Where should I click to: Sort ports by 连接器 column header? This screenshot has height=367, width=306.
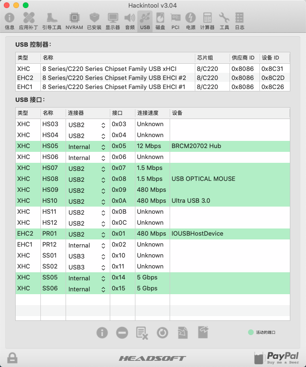(88, 113)
